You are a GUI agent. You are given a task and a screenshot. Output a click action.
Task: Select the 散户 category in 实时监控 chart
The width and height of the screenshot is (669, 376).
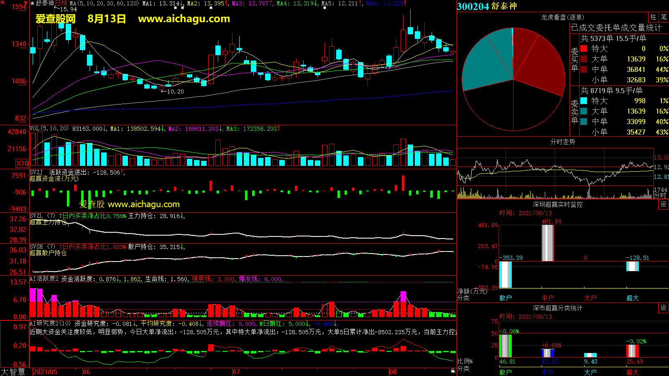506,298
